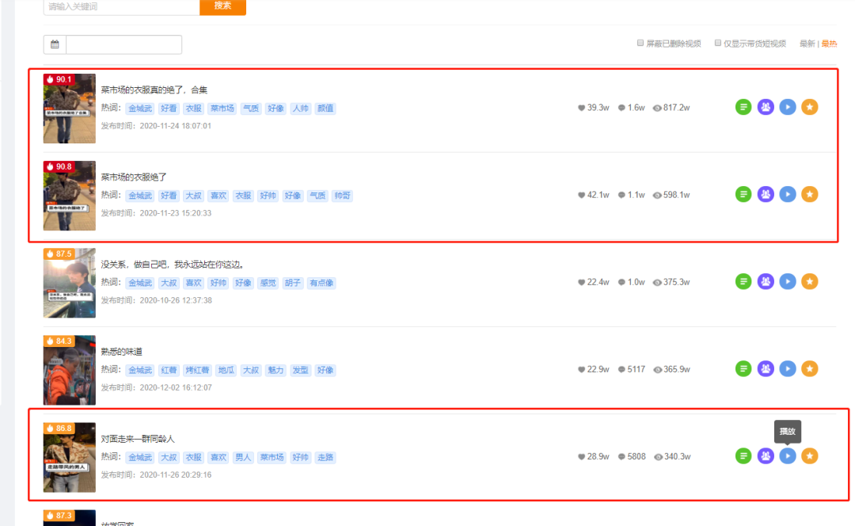
Task: Open audience analysis icon for the 90.1 video
Action: pos(766,107)
